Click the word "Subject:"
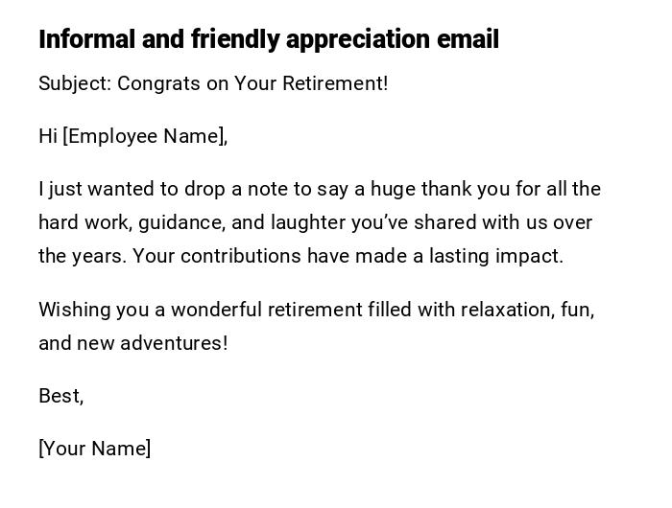672x508 pixels. [x=75, y=83]
